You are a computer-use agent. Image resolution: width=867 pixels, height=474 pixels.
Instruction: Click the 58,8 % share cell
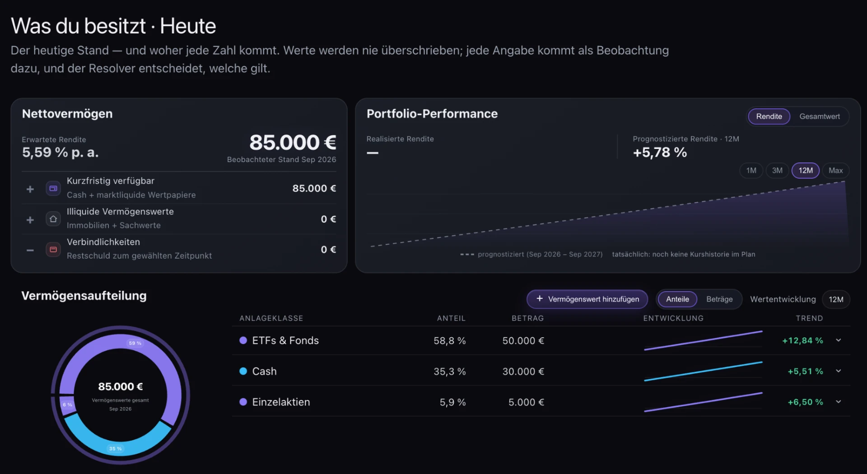pos(450,341)
